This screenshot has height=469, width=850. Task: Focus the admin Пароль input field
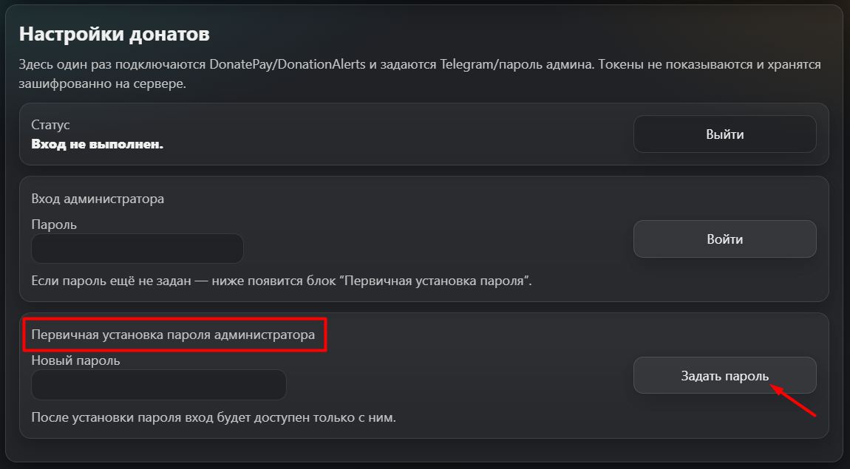(x=137, y=249)
